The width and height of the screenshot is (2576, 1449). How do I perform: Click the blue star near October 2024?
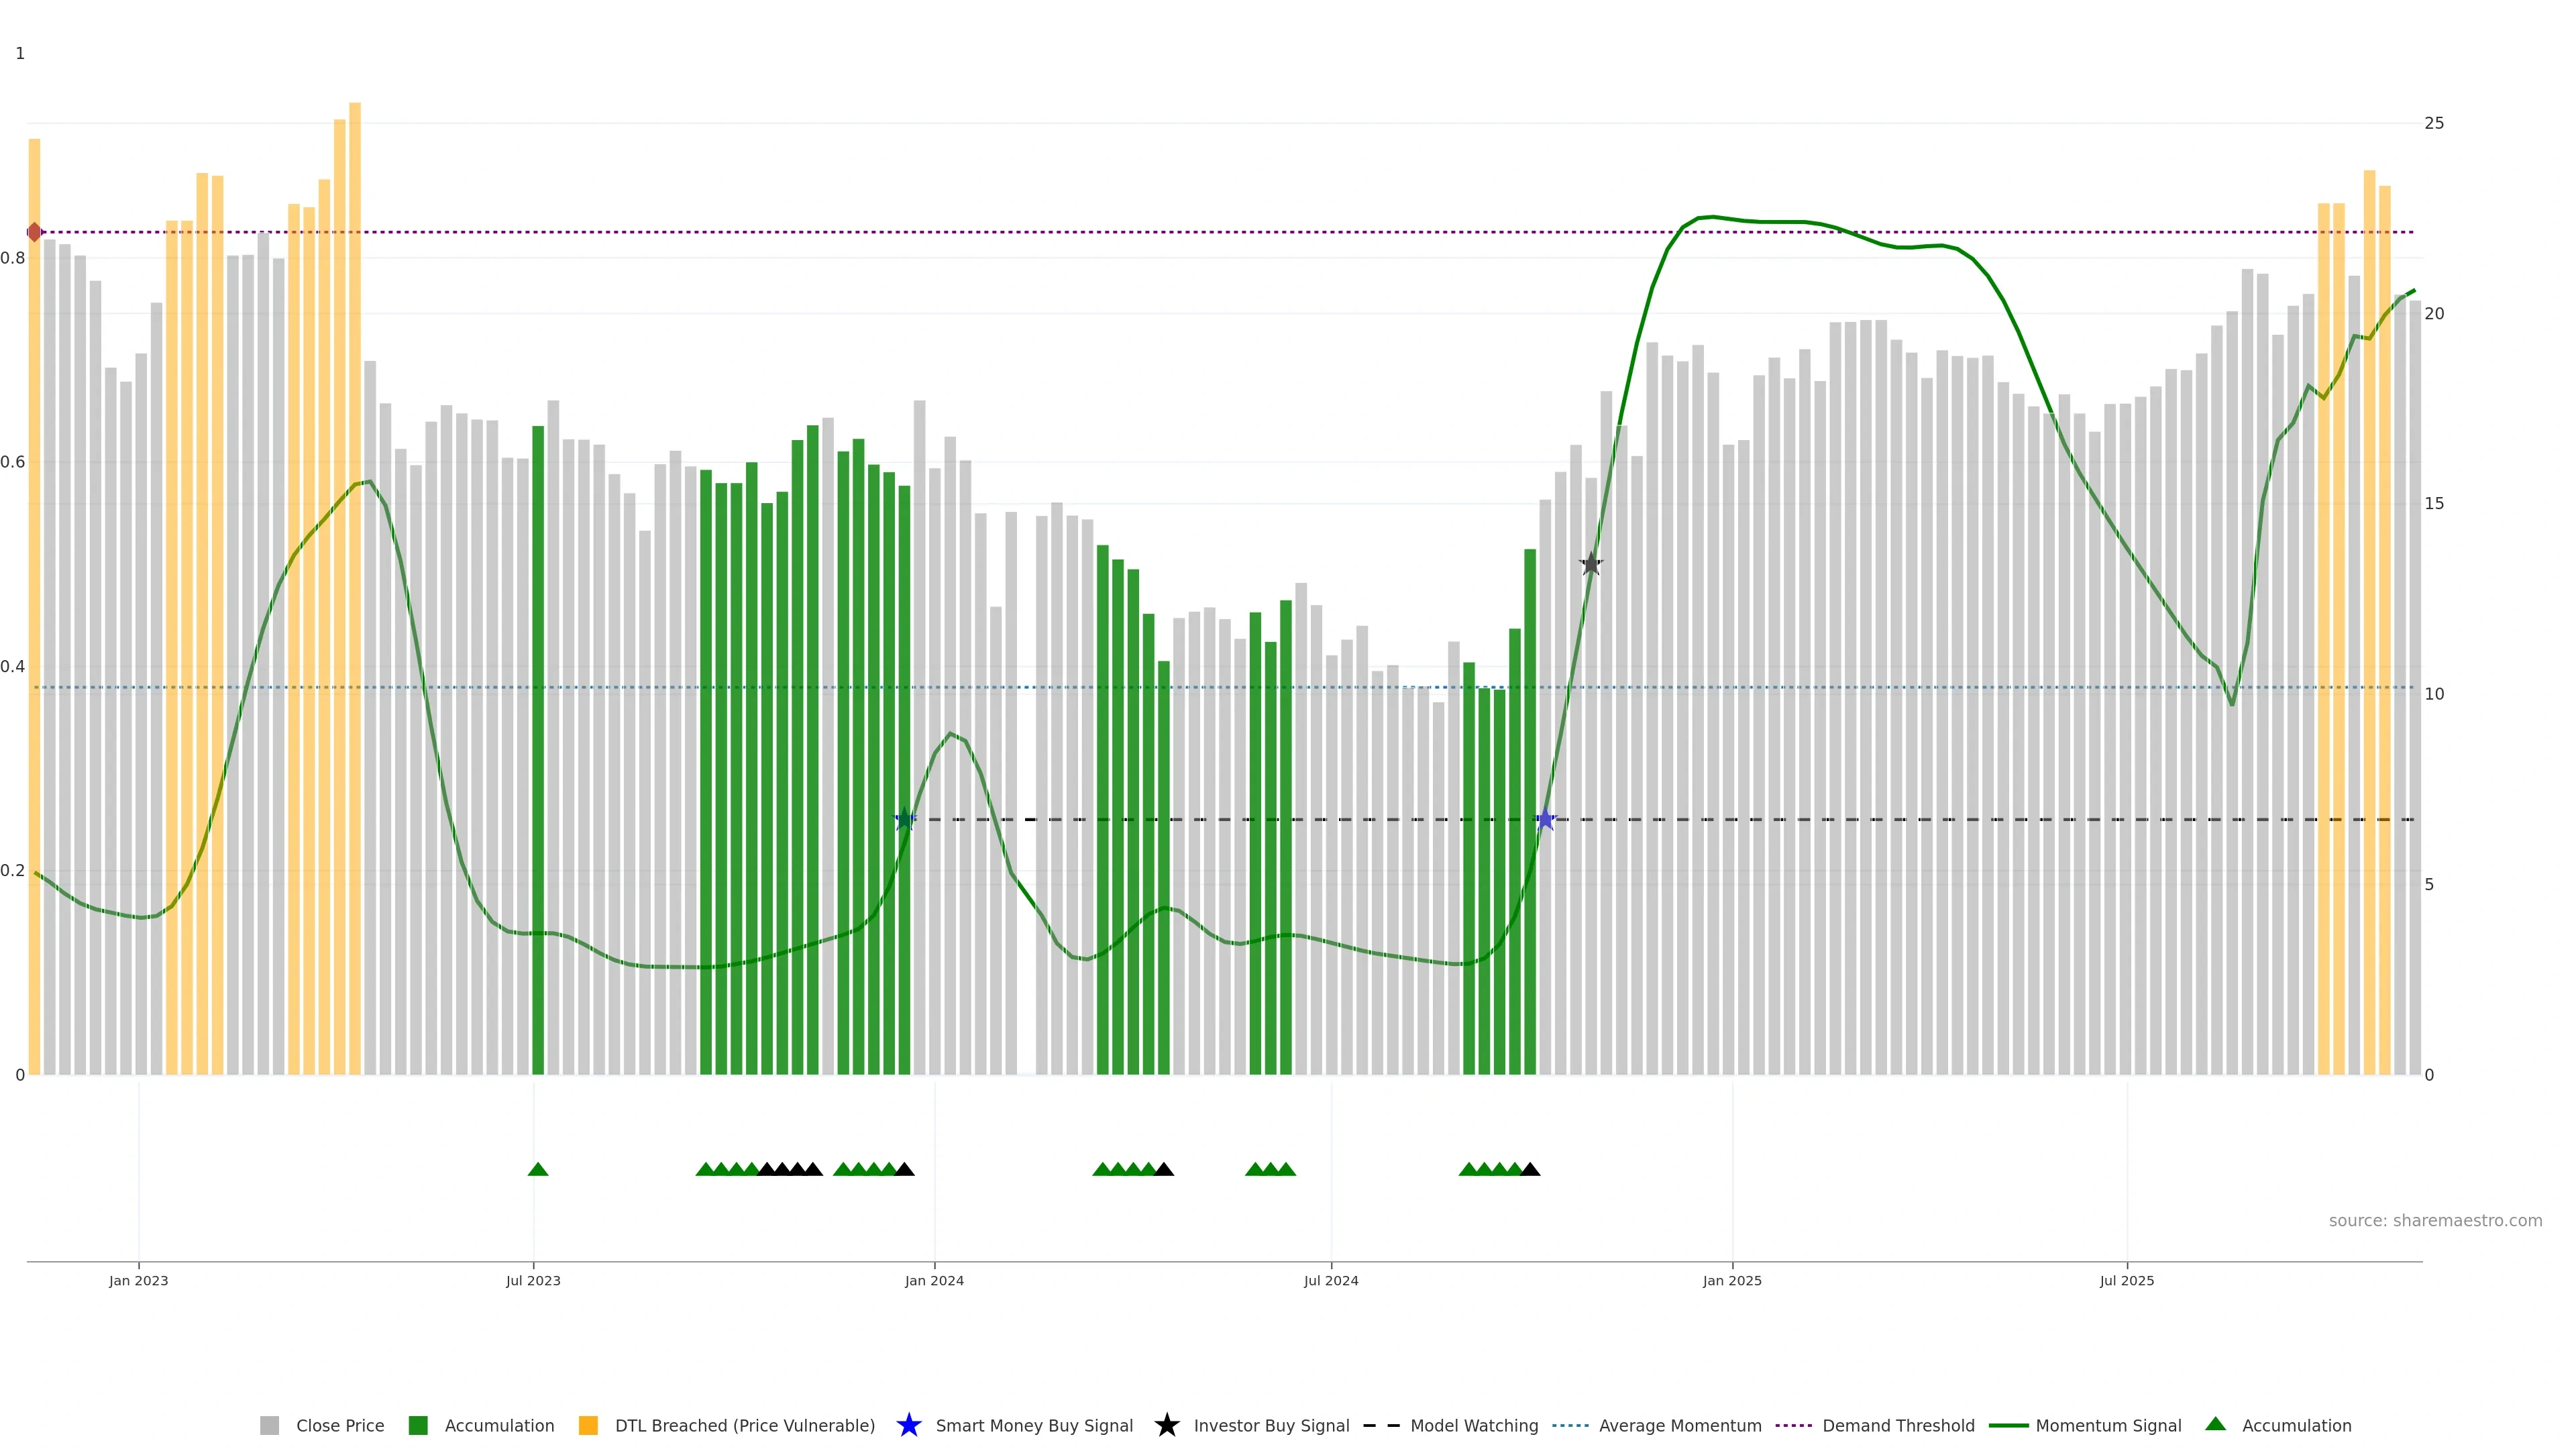(1545, 819)
